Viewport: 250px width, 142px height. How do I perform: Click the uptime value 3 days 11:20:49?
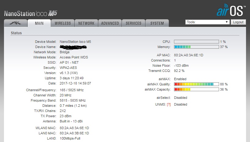(x=72, y=78)
